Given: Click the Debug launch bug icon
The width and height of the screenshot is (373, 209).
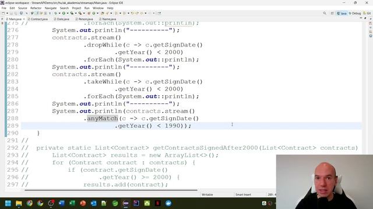Looking at the screenshot, I should click(x=56, y=13).
